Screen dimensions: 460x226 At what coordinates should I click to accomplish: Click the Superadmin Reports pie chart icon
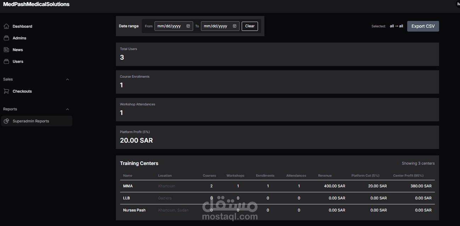point(6,121)
